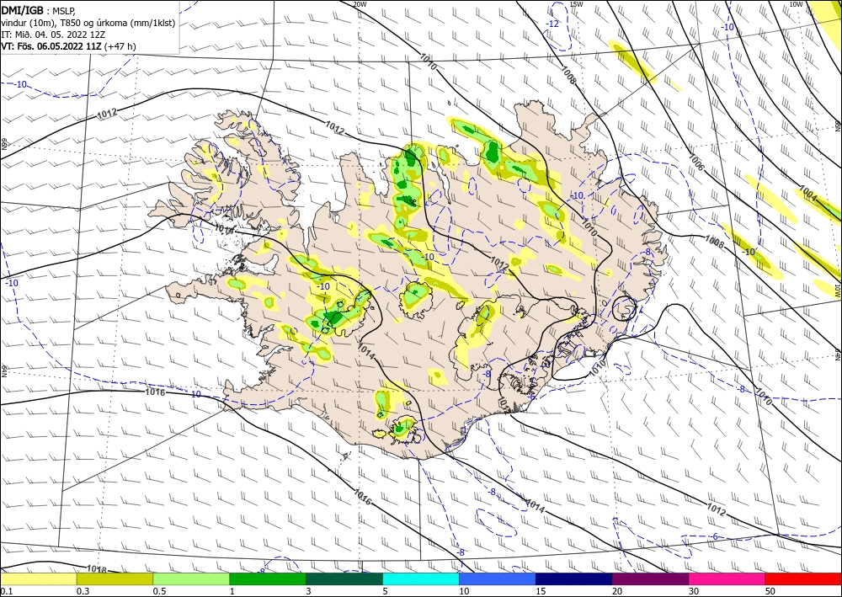Click the '15W' longitude label

(576, 4)
